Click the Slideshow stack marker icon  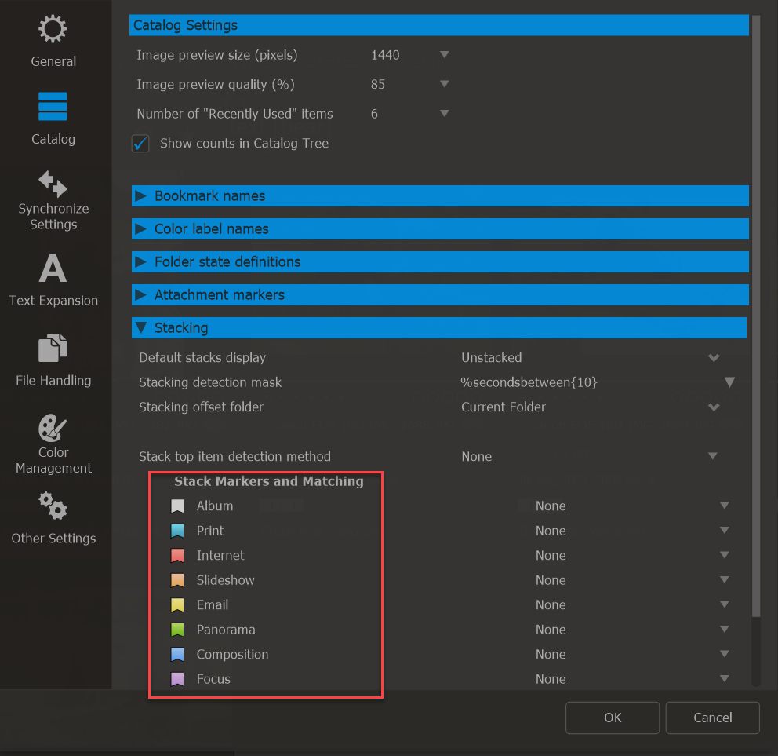[x=177, y=580]
